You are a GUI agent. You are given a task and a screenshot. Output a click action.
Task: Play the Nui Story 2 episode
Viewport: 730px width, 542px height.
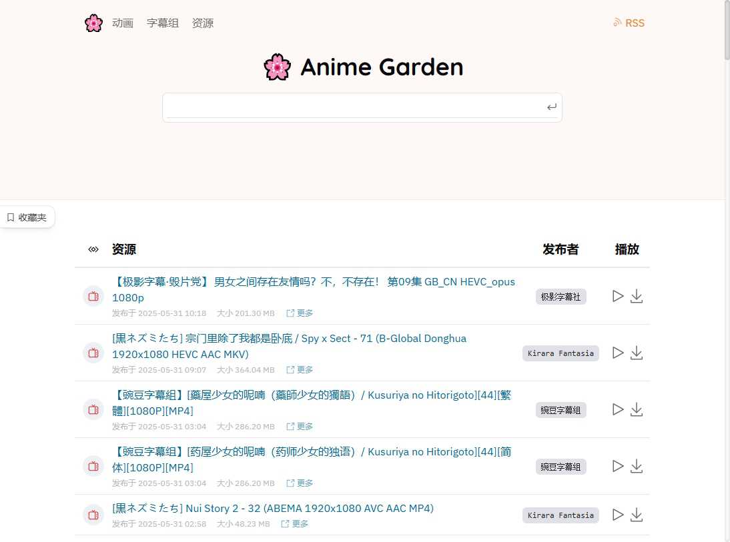coord(617,514)
